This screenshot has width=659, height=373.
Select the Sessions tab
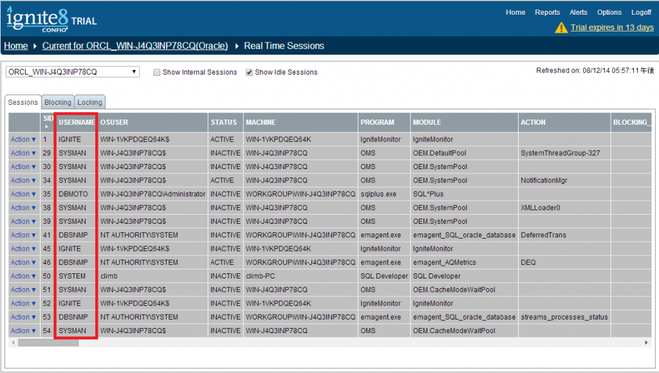coord(23,102)
